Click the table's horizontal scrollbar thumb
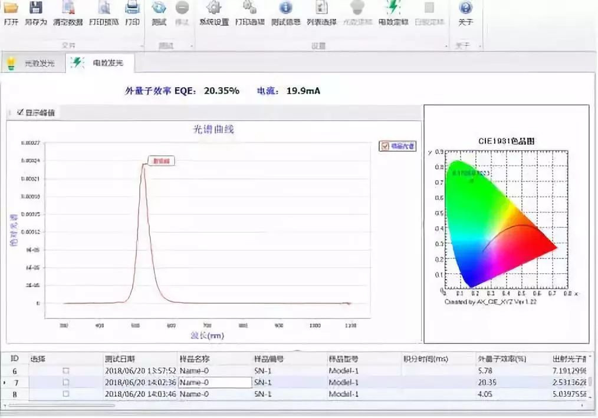Image resolution: width=598 pixels, height=418 pixels. click(x=61, y=406)
